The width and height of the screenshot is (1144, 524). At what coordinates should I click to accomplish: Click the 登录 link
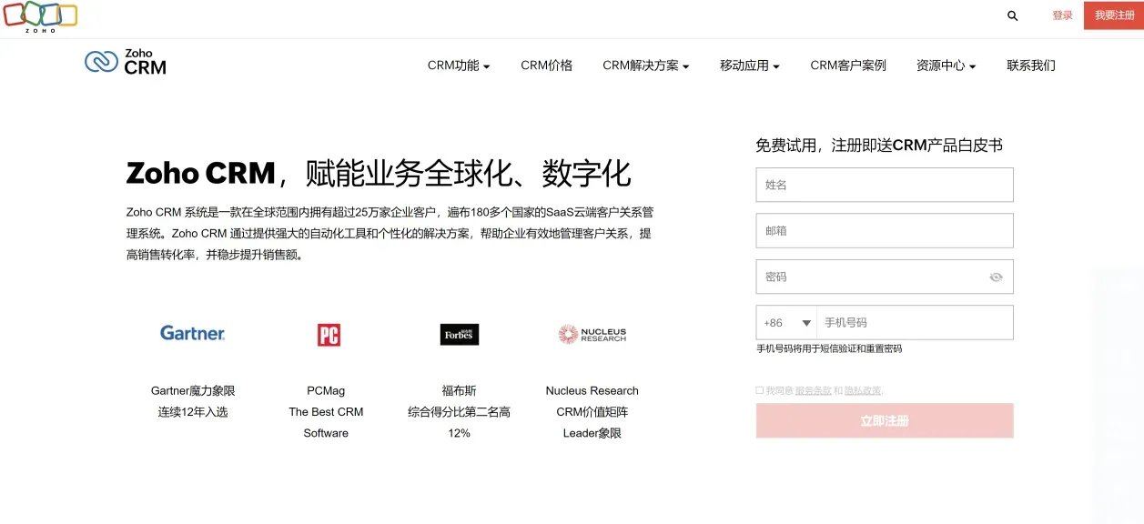click(x=1062, y=15)
